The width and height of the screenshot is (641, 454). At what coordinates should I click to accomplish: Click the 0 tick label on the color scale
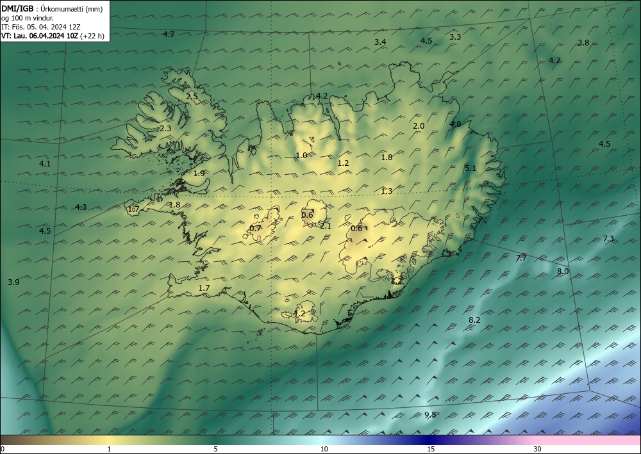pyautogui.click(x=3, y=450)
